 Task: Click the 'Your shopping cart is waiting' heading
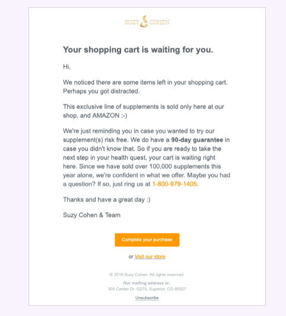(x=138, y=50)
